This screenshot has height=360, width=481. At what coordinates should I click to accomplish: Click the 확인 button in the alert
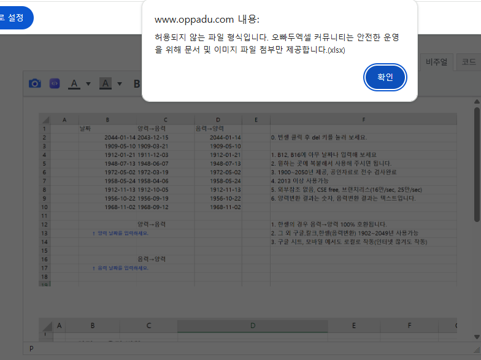(x=385, y=77)
